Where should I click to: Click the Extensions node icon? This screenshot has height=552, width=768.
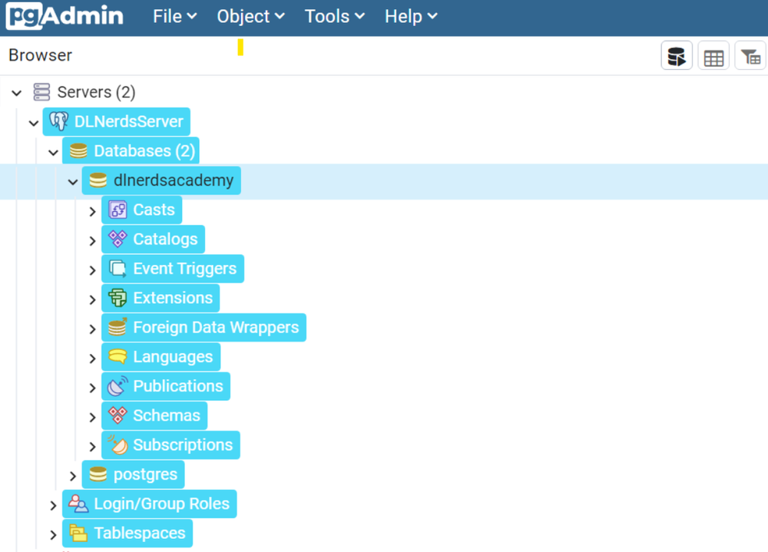pos(118,298)
